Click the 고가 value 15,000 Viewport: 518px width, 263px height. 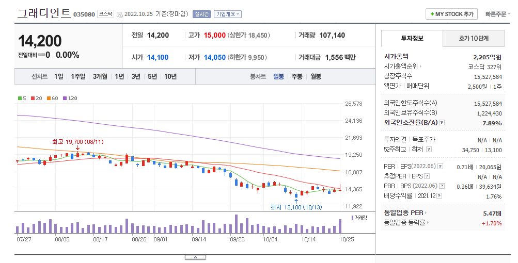pyautogui.click(x=215, y=35)
